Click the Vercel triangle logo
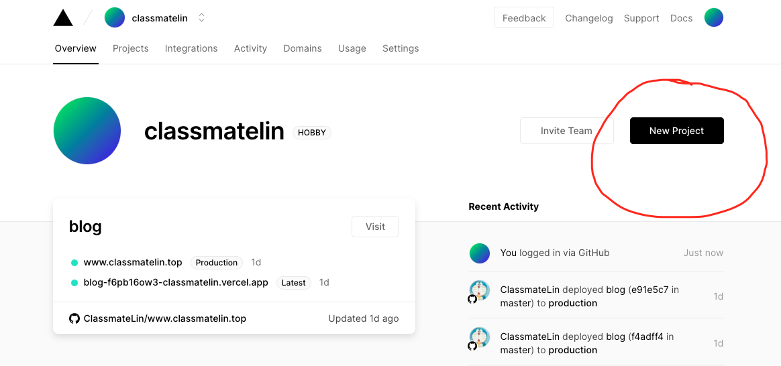Image resolution: width=781 pixels, height=366 pixels. pyautogui.click(x=63, y=18)
